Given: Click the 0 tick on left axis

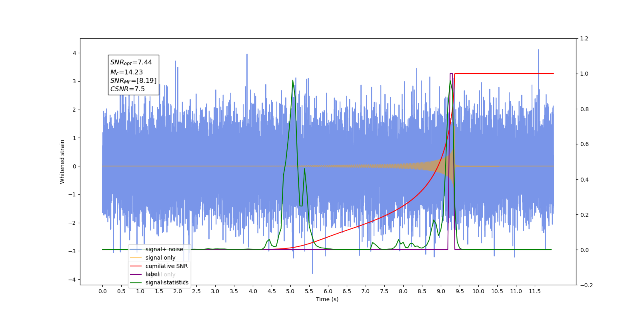Looking at the screenshot, I should (x=74, y=166).
